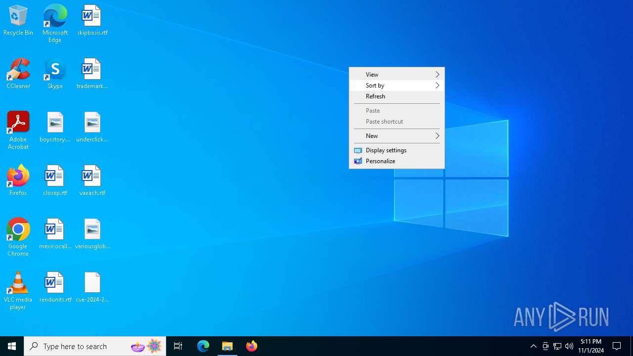
Task: Select Microsoft Edge desktop shortcut
Action: click(x=55, y=24)
